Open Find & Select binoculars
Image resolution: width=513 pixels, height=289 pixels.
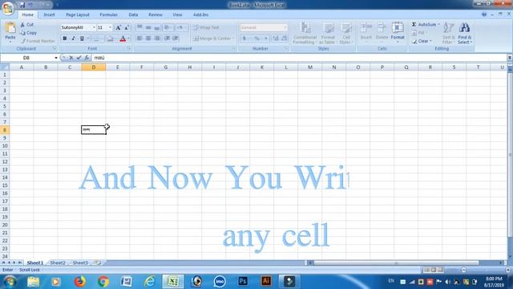[x=465, y=33]
